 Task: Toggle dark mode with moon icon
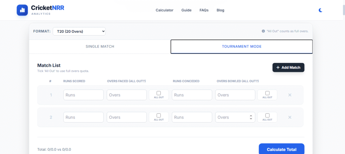coord(320,10)
